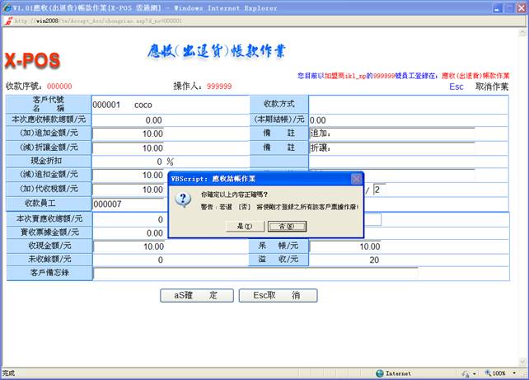Click the (減)折讓金額 amount field
The height and width of the screenshot is (380, 529).
point(129,148)
